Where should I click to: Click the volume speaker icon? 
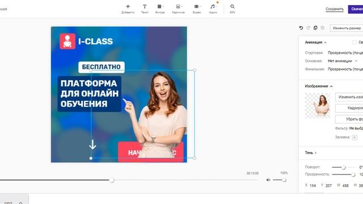point(268,180)
